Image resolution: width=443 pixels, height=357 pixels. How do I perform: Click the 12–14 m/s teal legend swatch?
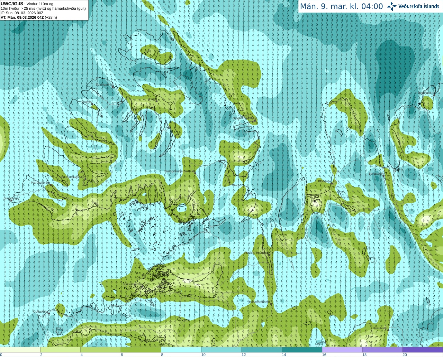262,350
